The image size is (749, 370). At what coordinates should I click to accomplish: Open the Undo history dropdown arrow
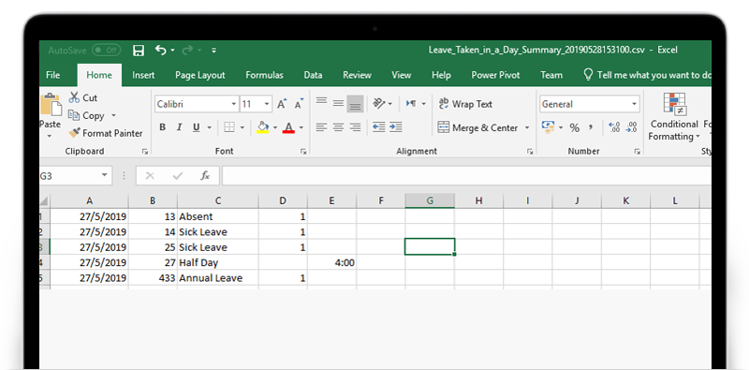[173, 51]
